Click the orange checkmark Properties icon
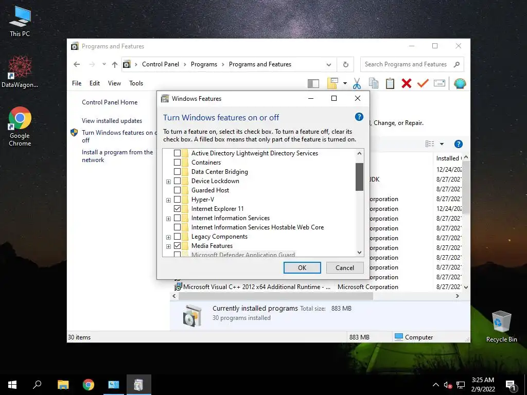This screenshot has width=527, height=395. [x=423, y=83]
